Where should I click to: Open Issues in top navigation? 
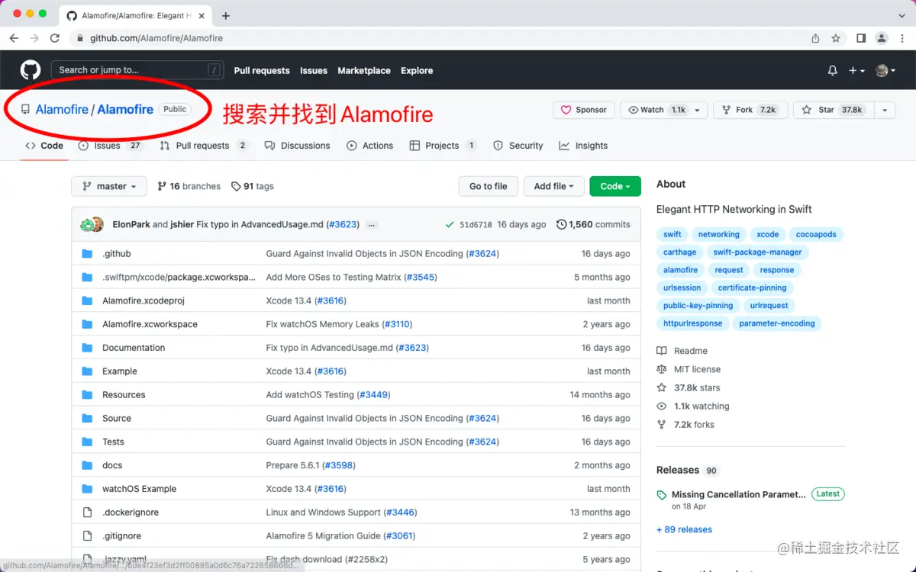click(x=314, y=70)
